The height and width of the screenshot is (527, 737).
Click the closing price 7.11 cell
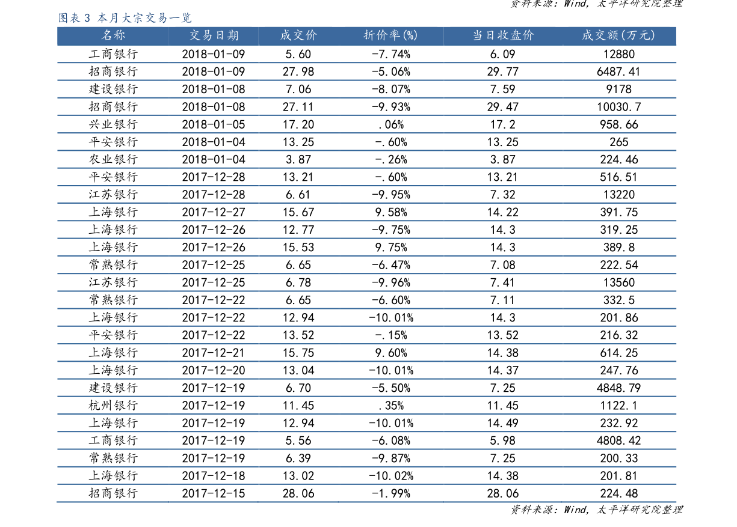[503, 300]
